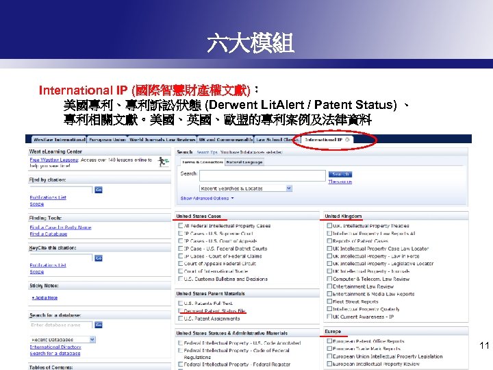Check European Trade Mark Reports
Image resolution: width=493 pixels, height=370 pixels.
tap(329, 348)
